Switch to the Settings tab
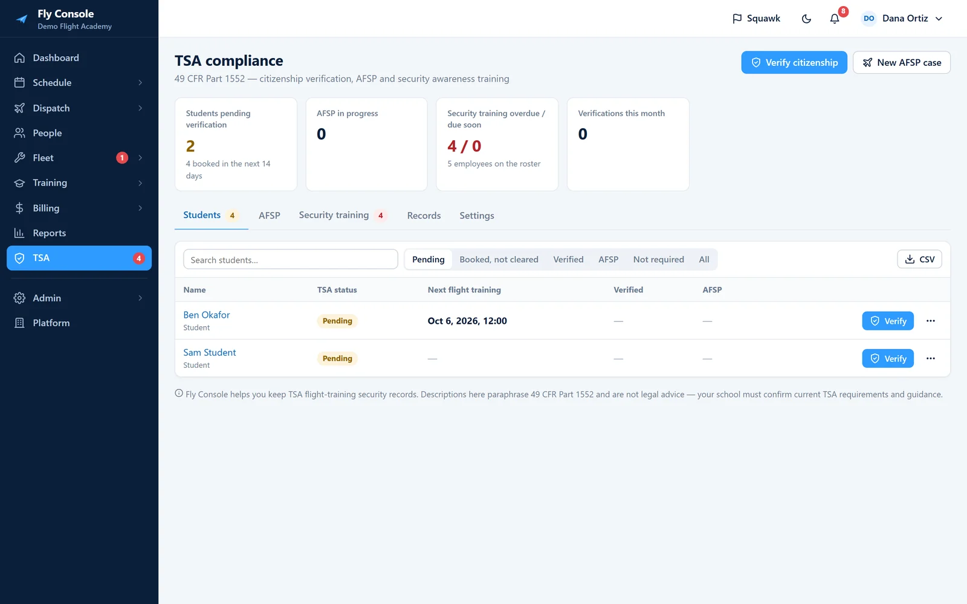Image resolution: width=967 pixels, height=604 pixels. (x=477, y=216)
